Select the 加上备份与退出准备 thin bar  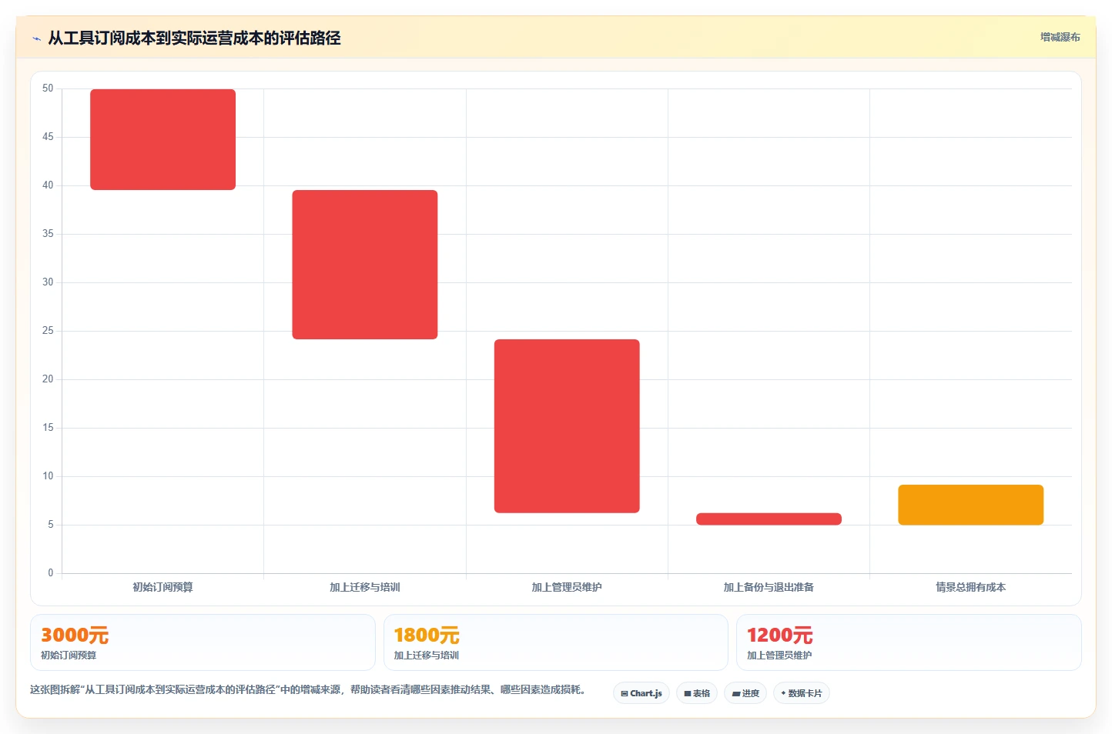(769, 519)
